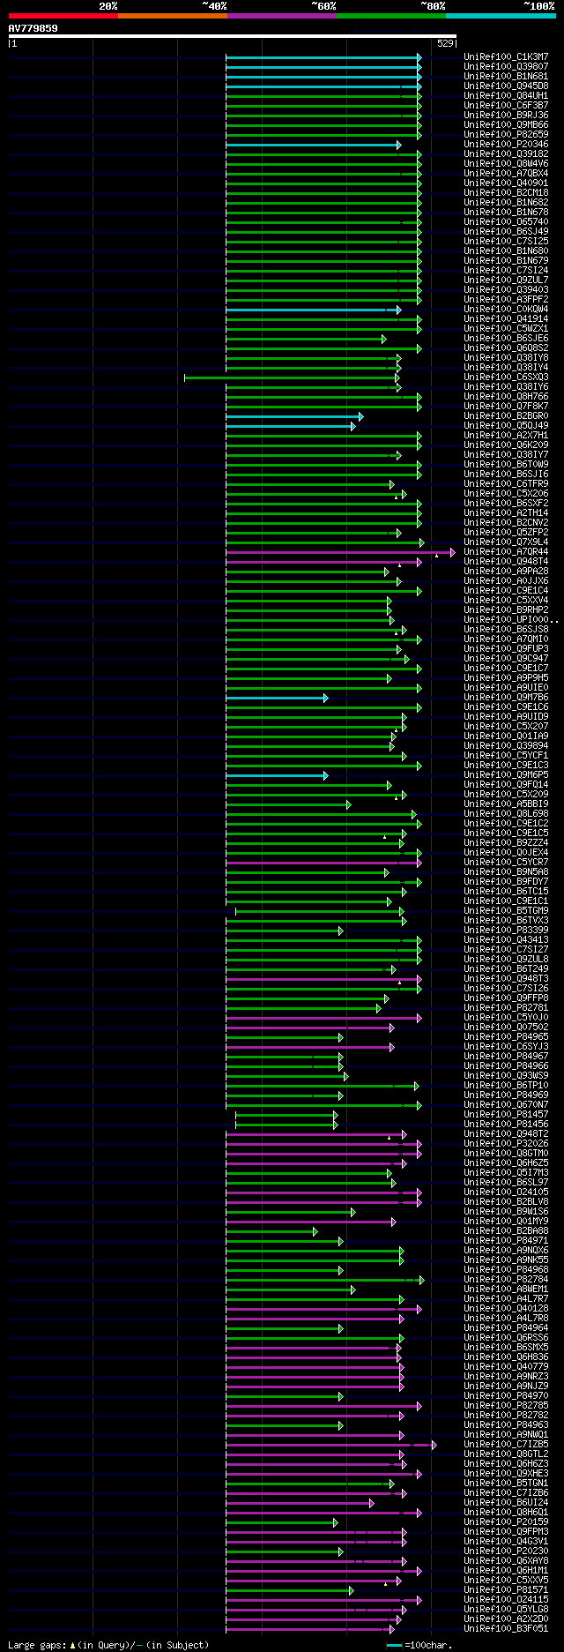
Task: Select the UniRef100_B2BGR0 label
Action: point(506,416)
